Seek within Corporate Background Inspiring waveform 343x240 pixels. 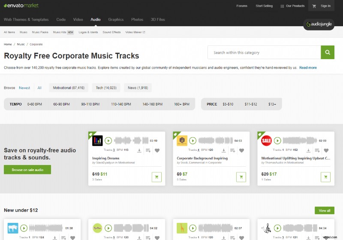coord(216,141)
